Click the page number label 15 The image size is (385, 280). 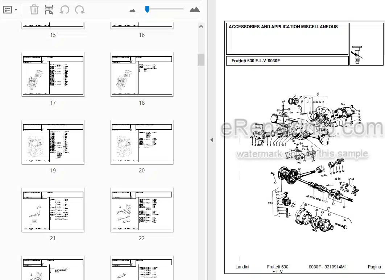53,35
